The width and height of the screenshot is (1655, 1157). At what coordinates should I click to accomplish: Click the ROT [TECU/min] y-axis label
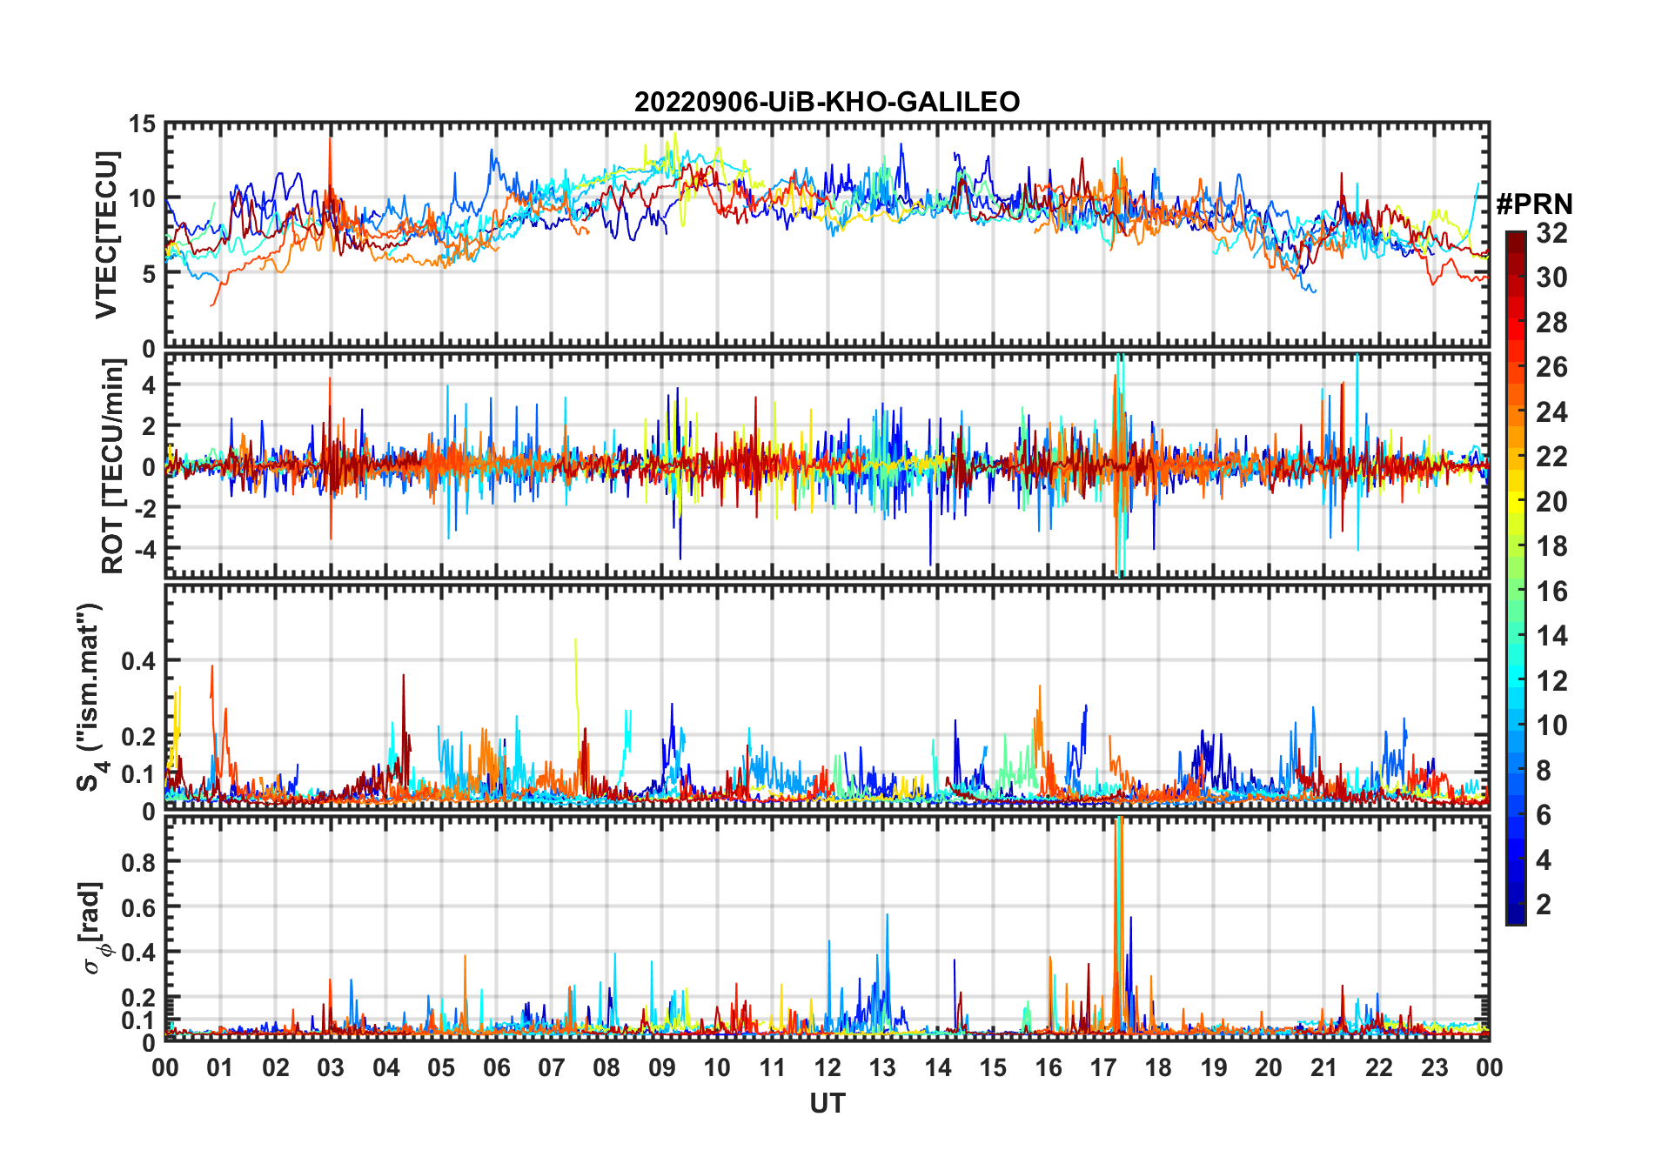(x=113, y=465)
